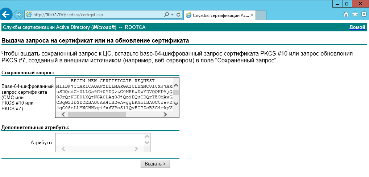Image resolution: width=369 pixels, height=177 pixels.
Task: Open the Internet Explorer Home icon
Action: tap(346, 14)
